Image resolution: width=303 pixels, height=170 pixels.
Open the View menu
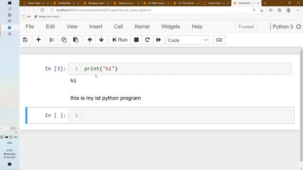[72, 26]
